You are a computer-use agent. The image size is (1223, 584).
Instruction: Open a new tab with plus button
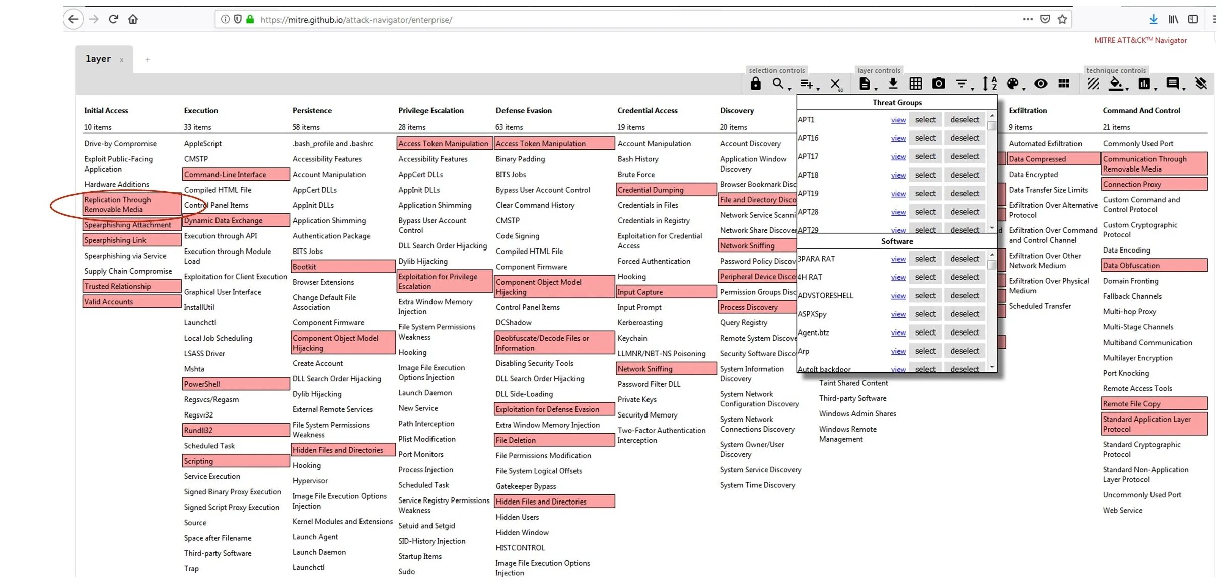148,60
